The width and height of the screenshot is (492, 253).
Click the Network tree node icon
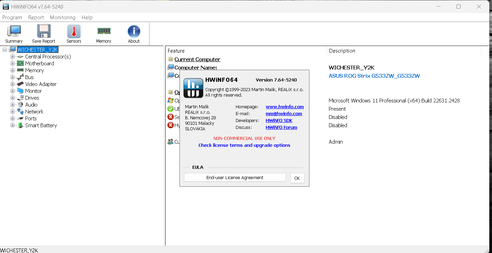(x=20, y=112)
